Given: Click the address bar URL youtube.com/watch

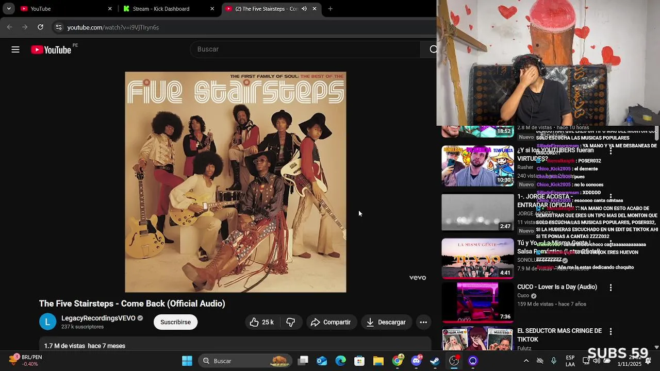Looking at the screenshot, I should 113,27.
